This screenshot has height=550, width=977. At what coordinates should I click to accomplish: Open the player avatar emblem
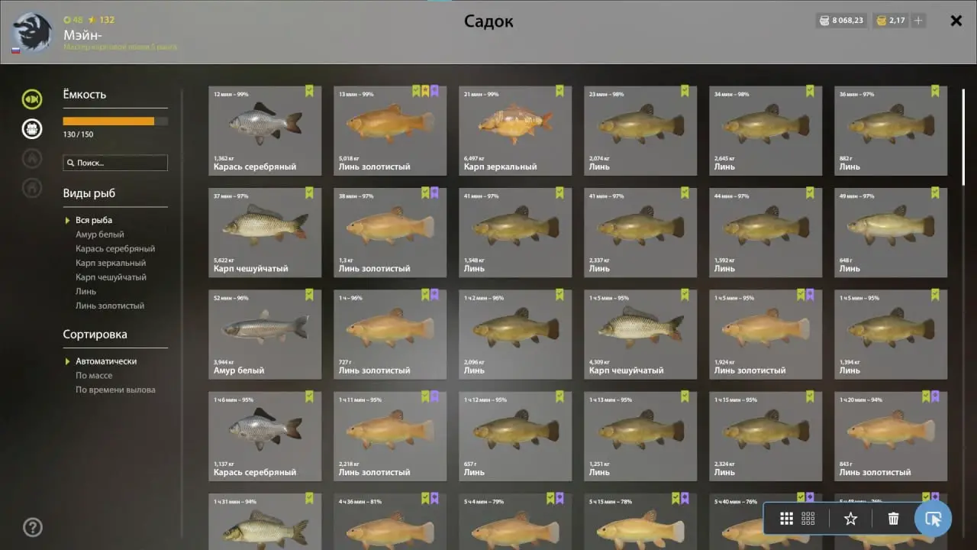click(32, 32)
